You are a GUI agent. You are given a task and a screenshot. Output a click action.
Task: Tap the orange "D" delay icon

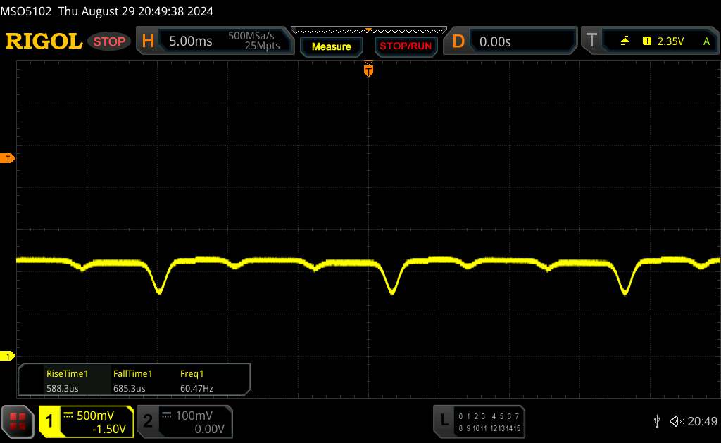458,41
